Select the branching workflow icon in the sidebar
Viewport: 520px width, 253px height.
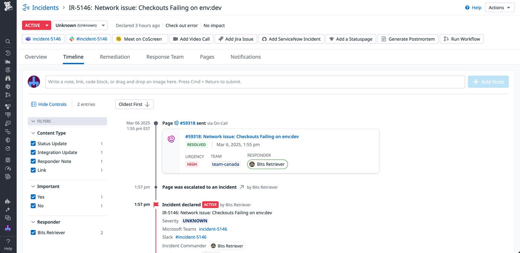[8, 95]
